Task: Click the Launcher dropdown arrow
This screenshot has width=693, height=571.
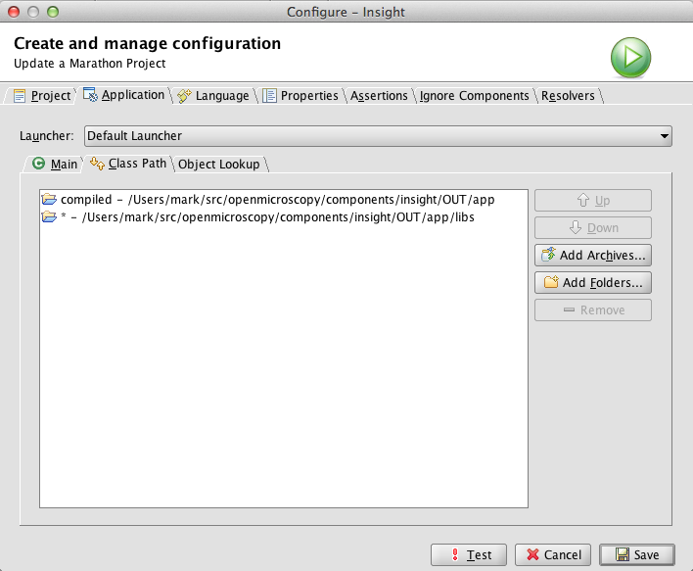Action: coord(664,136)
